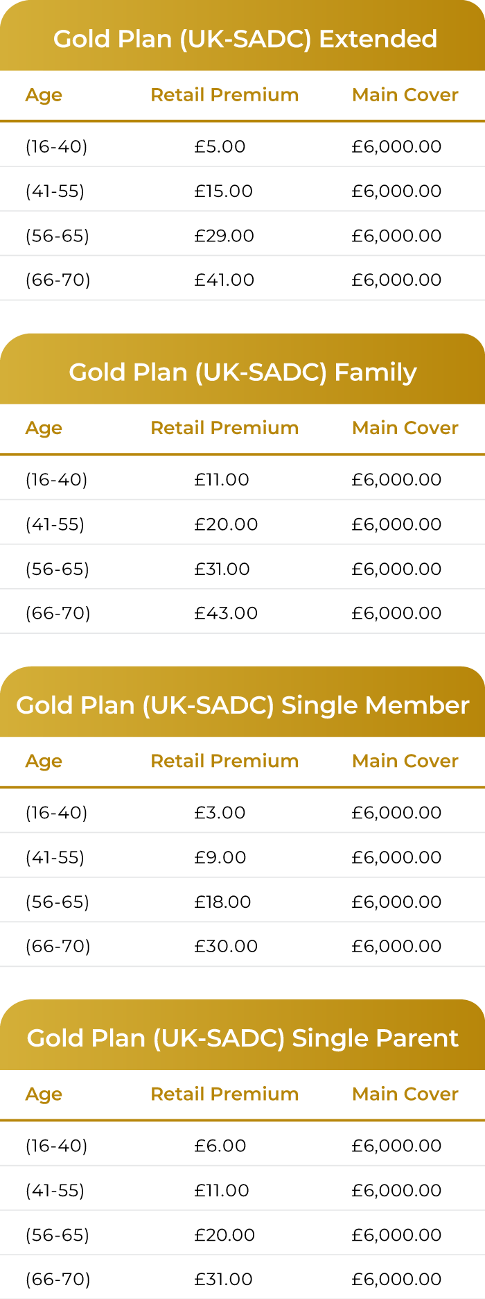
Task: Click Retail Premium header in Single Parent table
Action: (224, 1094)
